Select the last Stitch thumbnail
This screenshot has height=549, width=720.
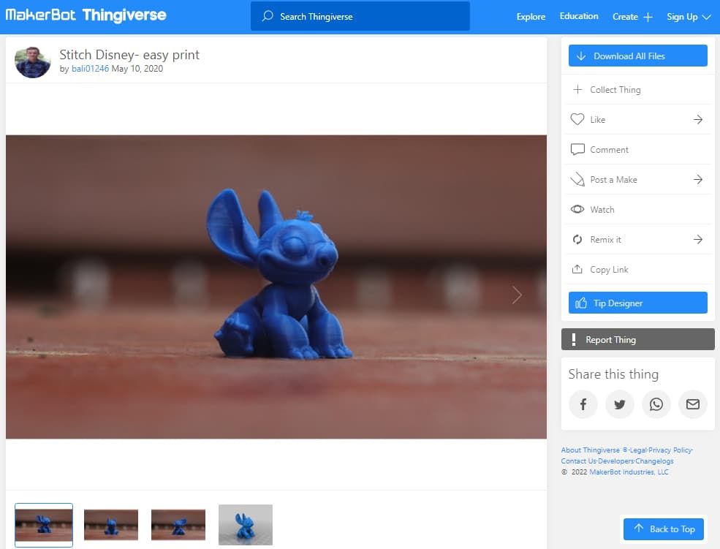[x=245, y=524]
